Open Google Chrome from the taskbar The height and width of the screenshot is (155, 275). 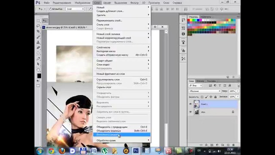point(52,151)
